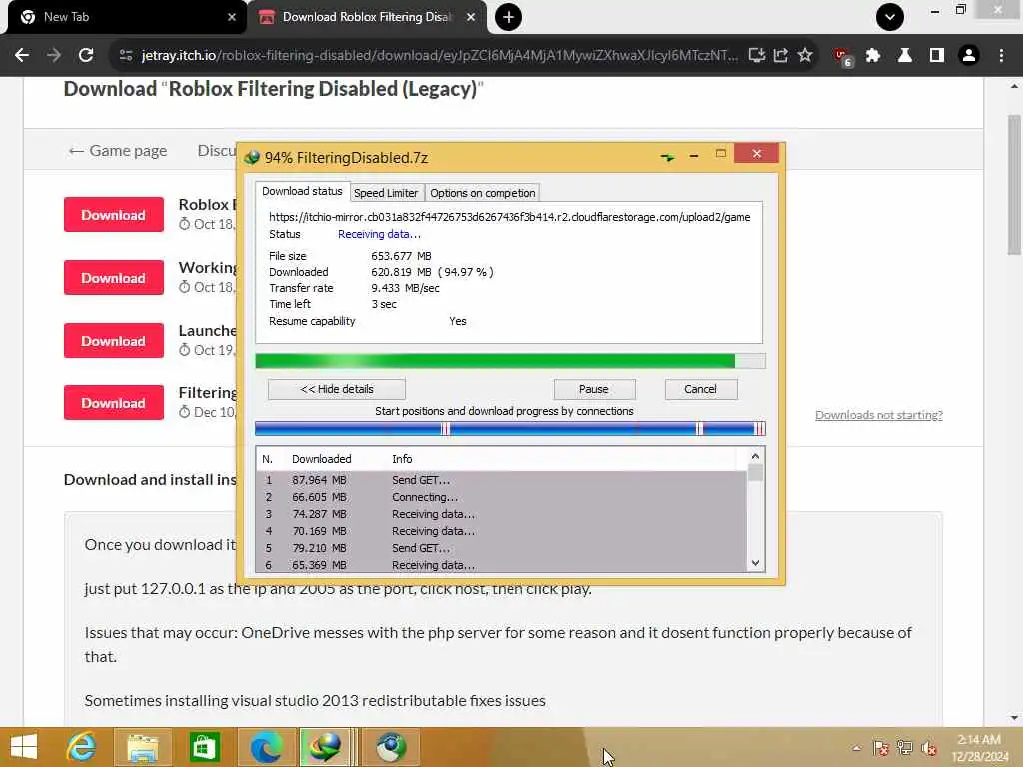Click the green arrow icon in IDM title bar
Viewport: 1023px width, 767px height.
(x=667, y=157)
